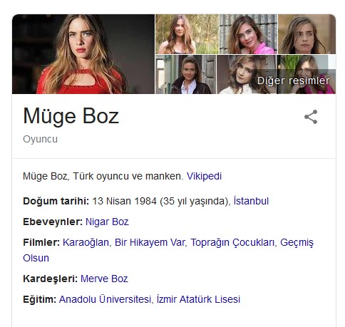
Task: Click the share icon beside Müge Boz
Action: (x=311, y=117)
